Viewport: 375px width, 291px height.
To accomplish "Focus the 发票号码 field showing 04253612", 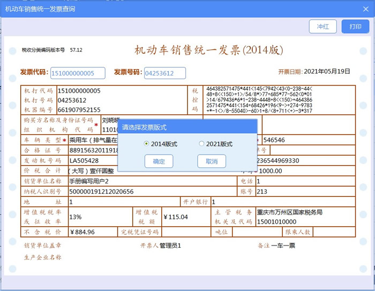I will click(x=164, y=73).
